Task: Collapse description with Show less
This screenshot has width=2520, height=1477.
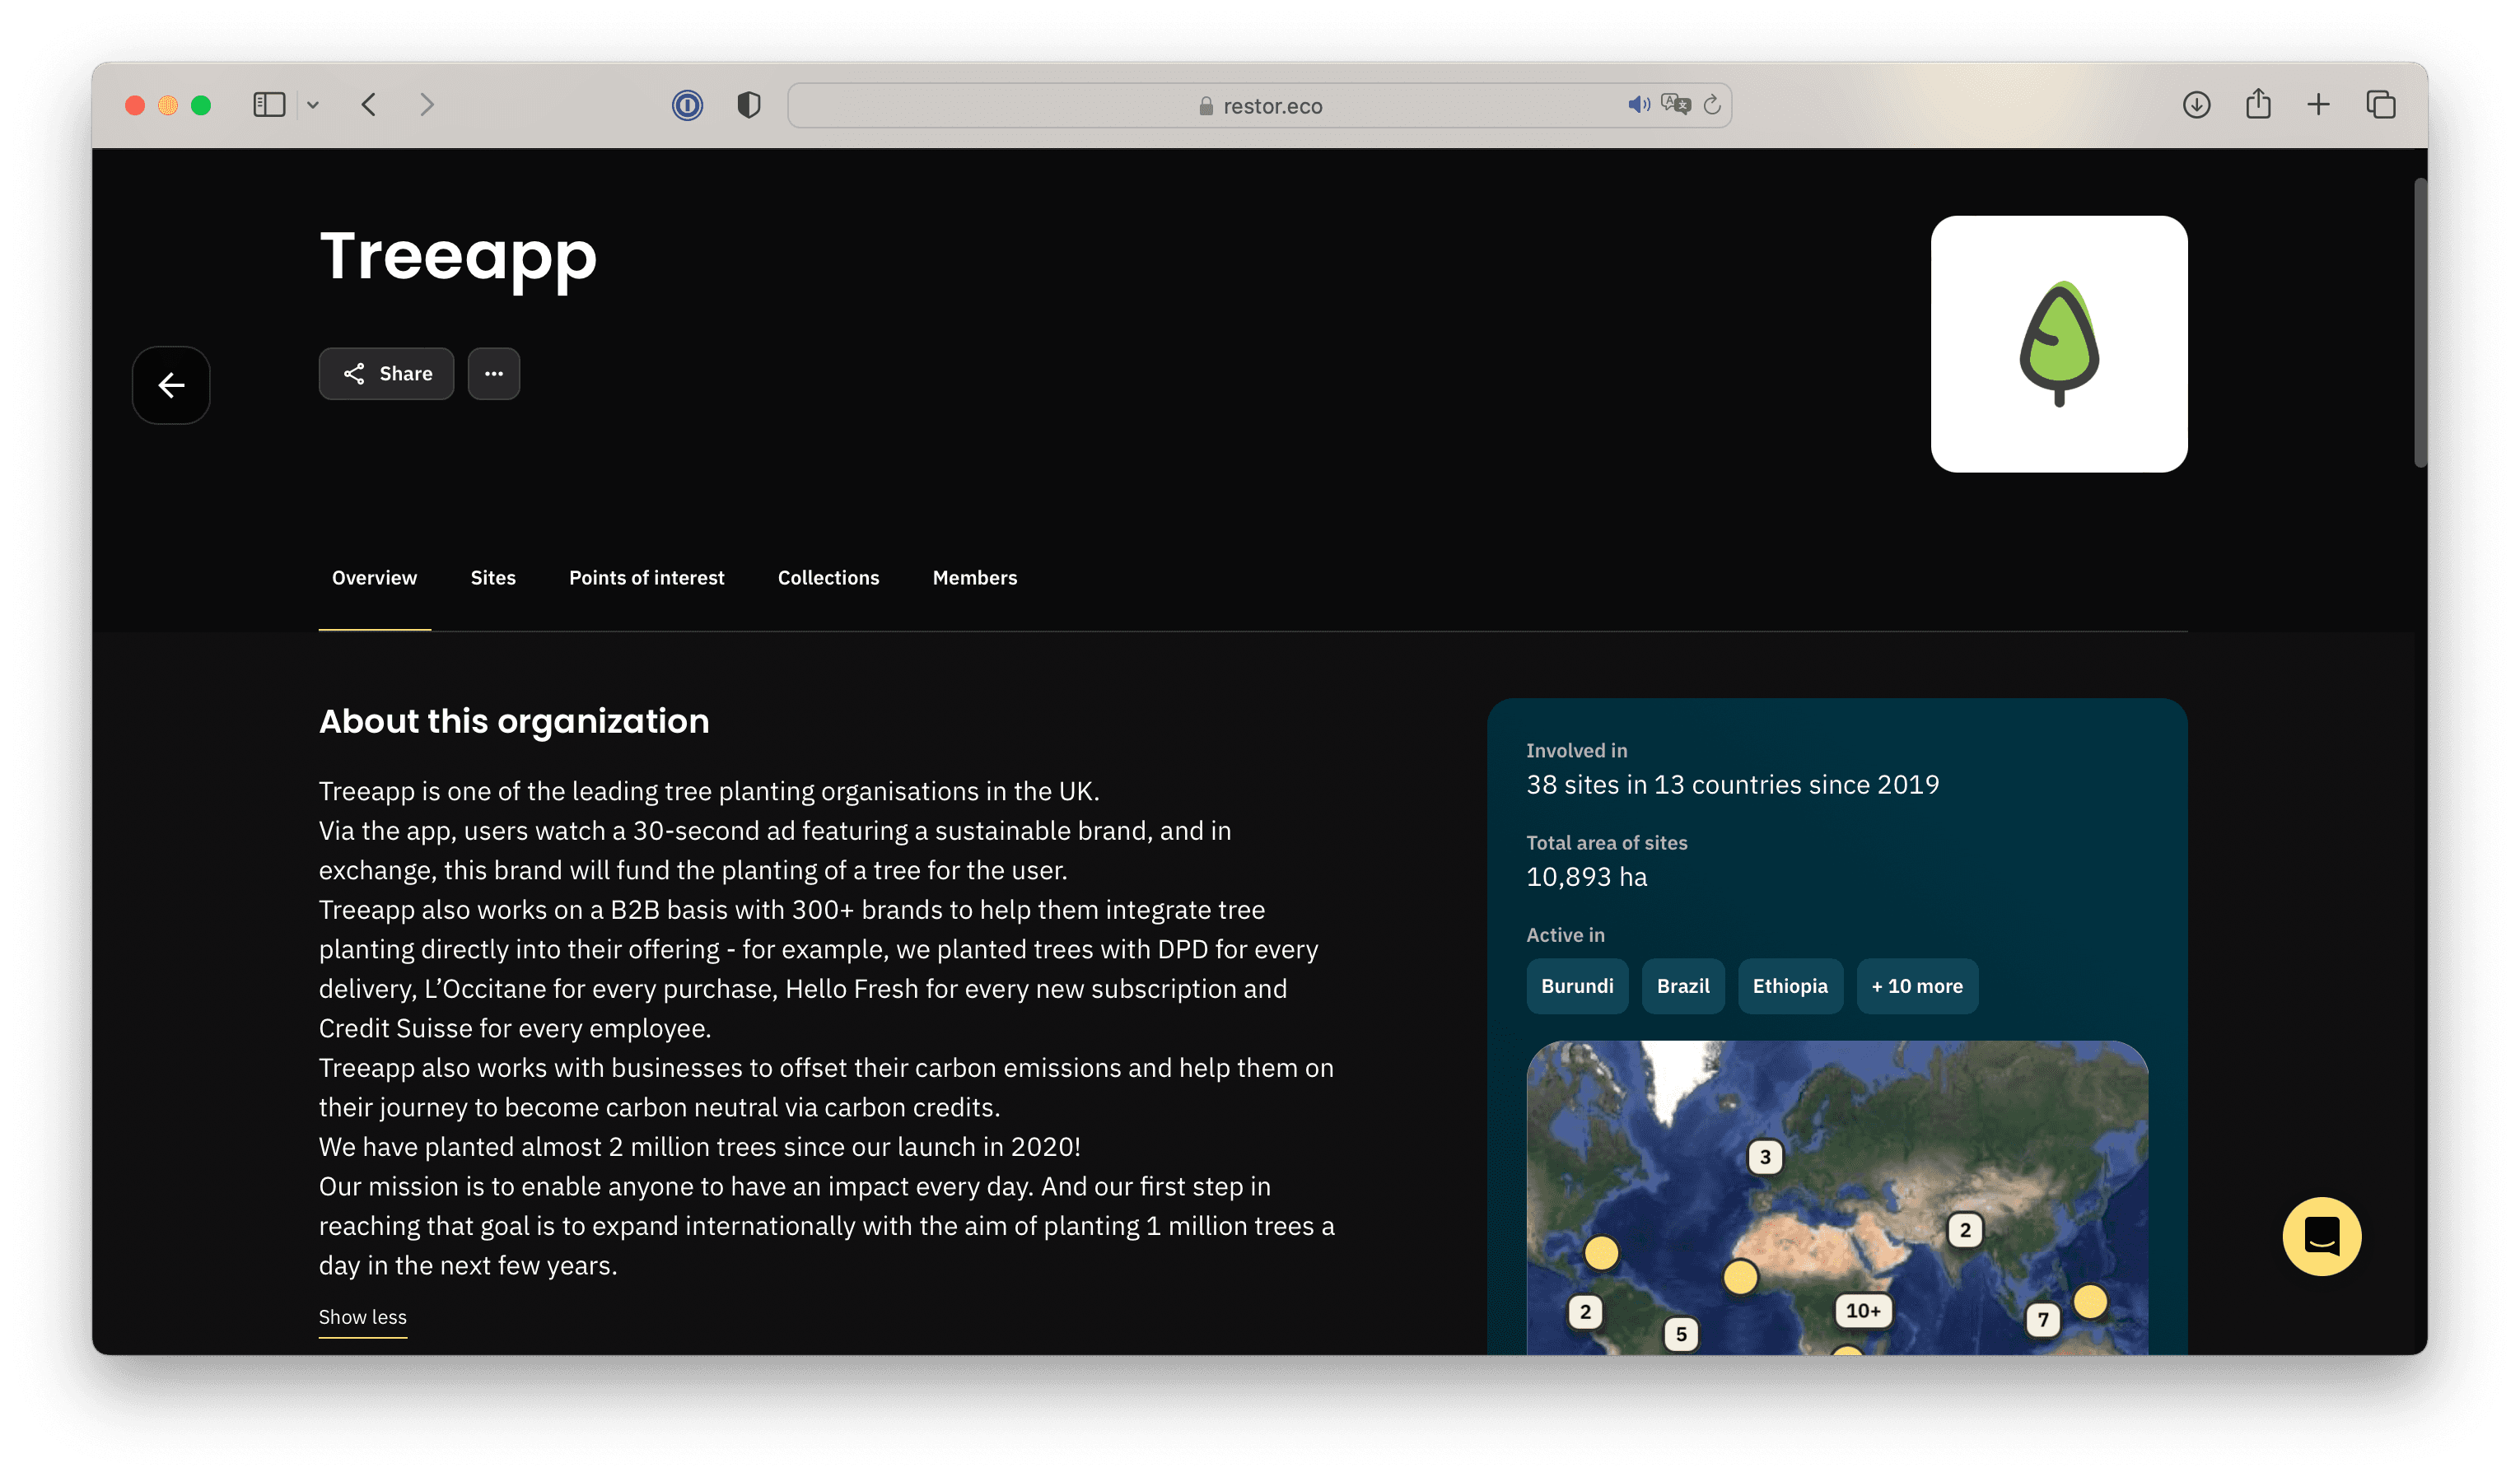Action: [363, 1317]
